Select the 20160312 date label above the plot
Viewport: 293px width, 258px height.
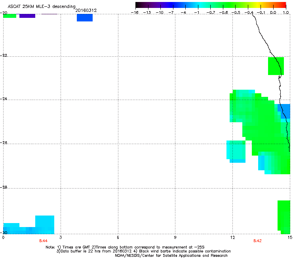(86, 10)
